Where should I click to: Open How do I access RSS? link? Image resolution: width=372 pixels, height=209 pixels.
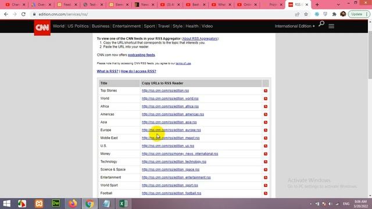coord(138,71)
